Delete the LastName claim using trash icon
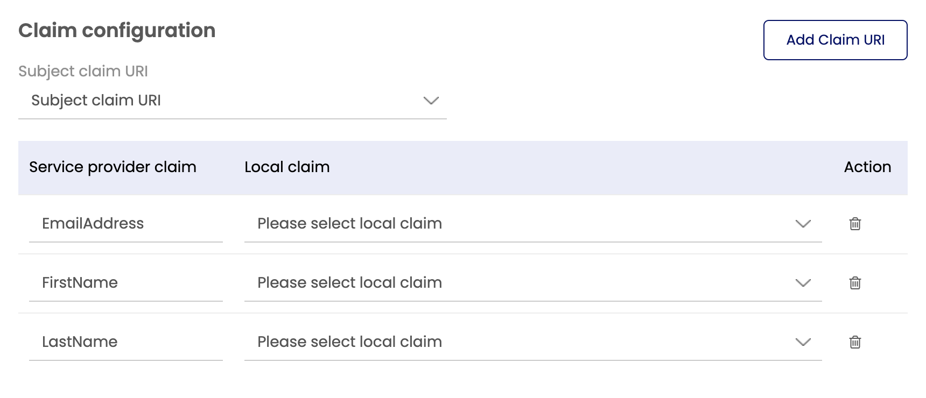The image size is (926, 398). 855,342
